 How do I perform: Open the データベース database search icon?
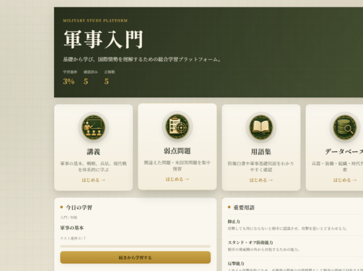(345, 127)
